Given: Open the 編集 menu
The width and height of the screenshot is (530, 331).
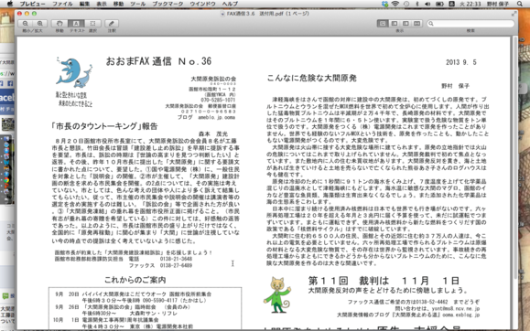Looking at the screenshot, I should [x=84, y=4].
